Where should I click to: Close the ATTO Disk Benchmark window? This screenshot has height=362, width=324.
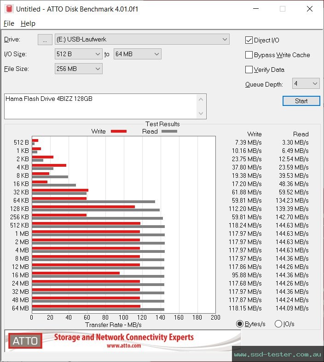[x=309, y=9]
